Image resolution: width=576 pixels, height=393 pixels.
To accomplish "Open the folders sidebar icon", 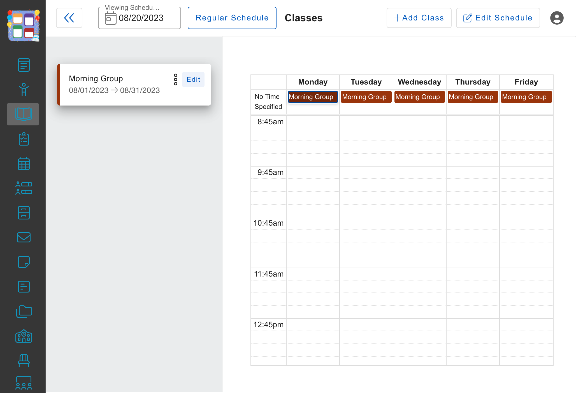I will click(24, 311).
